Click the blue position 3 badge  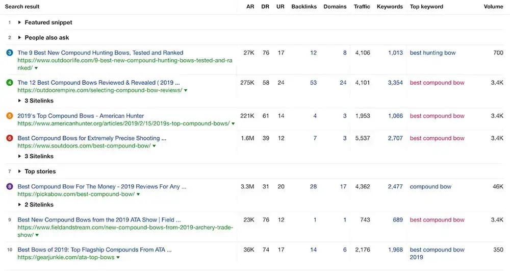10,53
